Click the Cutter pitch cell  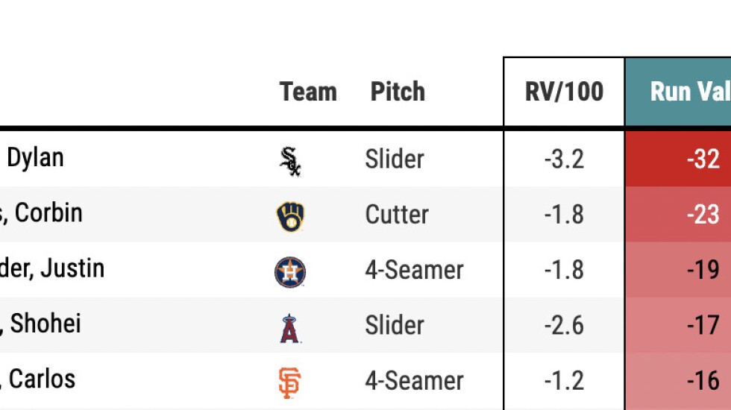[x=397, y=215]
